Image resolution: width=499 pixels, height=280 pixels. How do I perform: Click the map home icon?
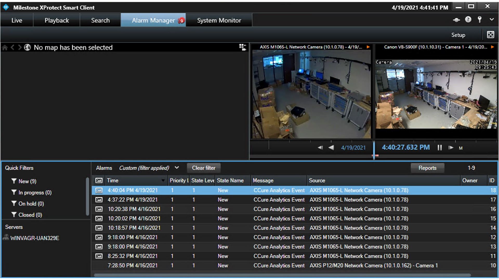coord(5,47)
